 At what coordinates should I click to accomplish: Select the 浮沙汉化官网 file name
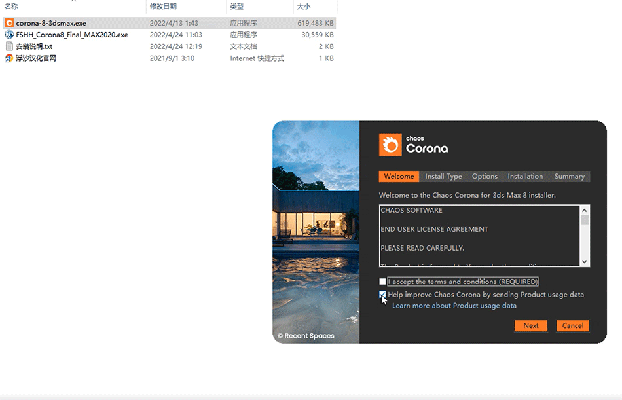[x=36, y=58]
